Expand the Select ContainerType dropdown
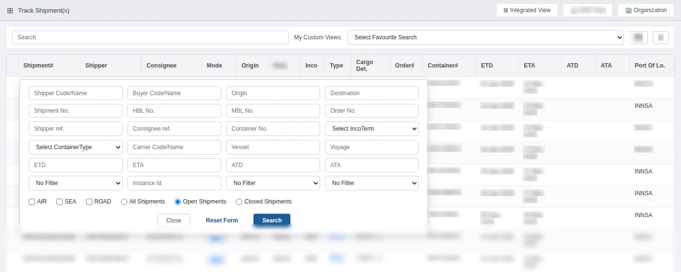The width and height of the screenshot is (681, 272). pos(75,147)
